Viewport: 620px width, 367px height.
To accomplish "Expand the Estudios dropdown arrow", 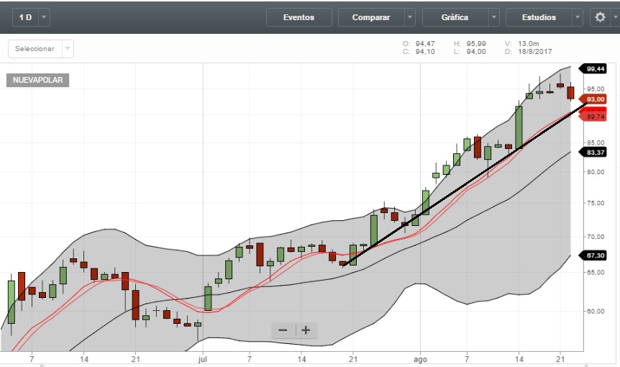I will (x=578, y=17).
